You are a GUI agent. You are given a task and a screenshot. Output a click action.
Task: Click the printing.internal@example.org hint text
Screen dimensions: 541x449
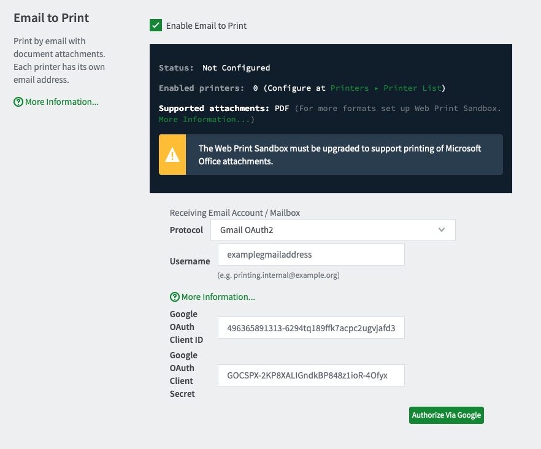(278, 275)
